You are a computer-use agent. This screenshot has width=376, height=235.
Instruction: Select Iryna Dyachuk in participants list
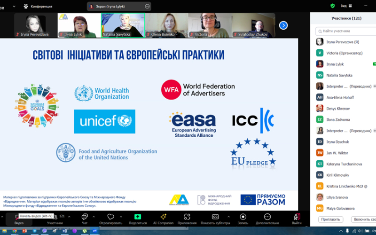click(x=345, y=142)
